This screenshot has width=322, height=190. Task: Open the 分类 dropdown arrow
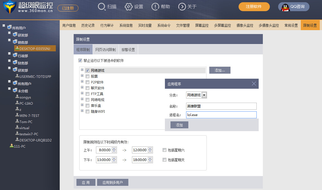[204, 95]
